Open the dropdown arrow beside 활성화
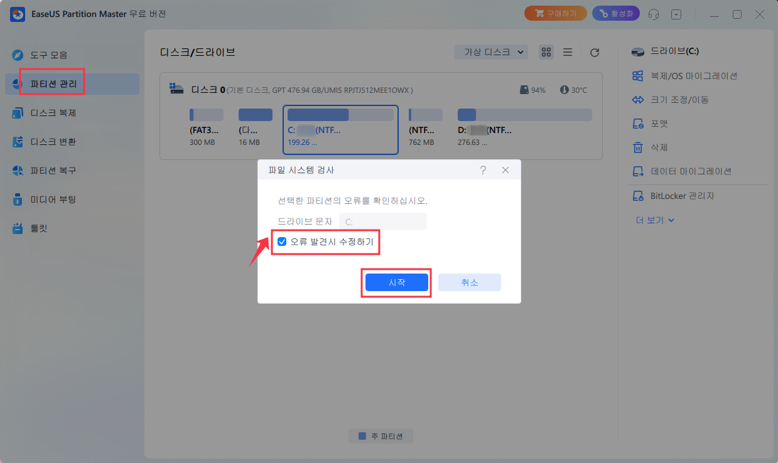Image resolution: width=778 pixels, height=463 pixels. click(x=676, y=13)
